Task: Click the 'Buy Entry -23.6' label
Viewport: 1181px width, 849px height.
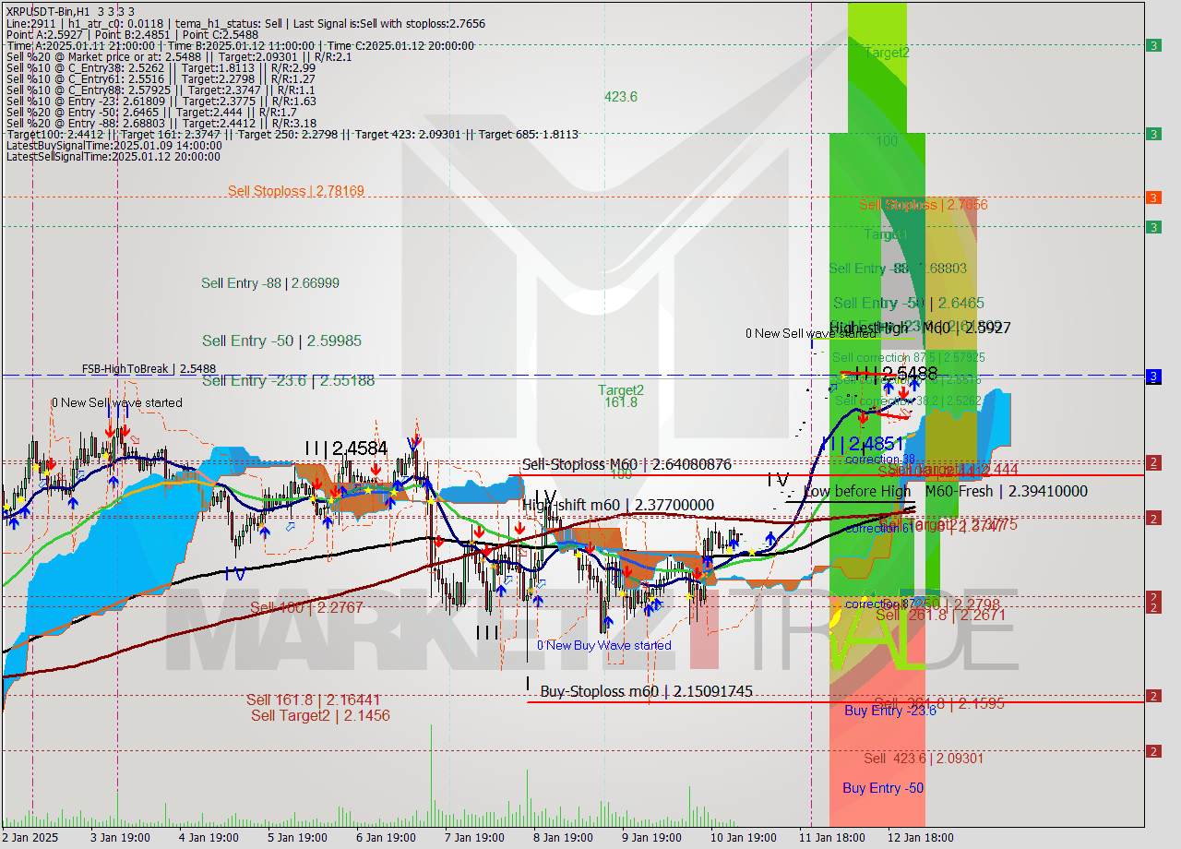Action: coord(890,710)
